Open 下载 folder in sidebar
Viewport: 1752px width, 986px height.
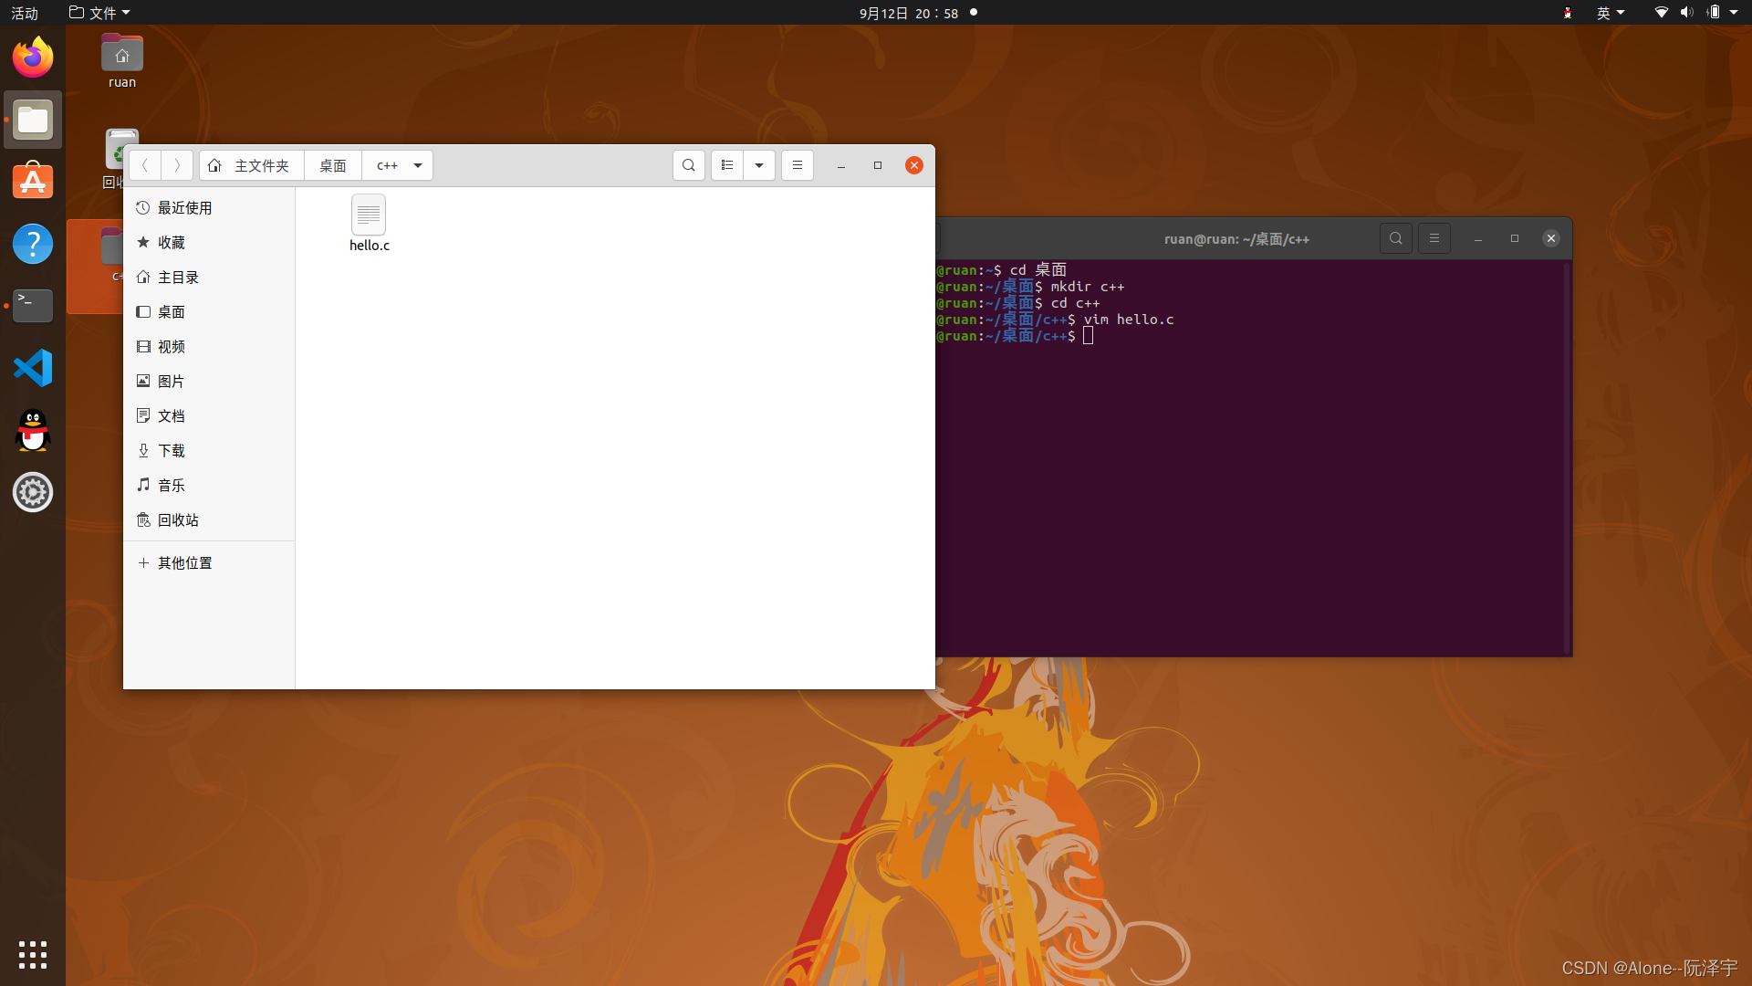[172, 451]
